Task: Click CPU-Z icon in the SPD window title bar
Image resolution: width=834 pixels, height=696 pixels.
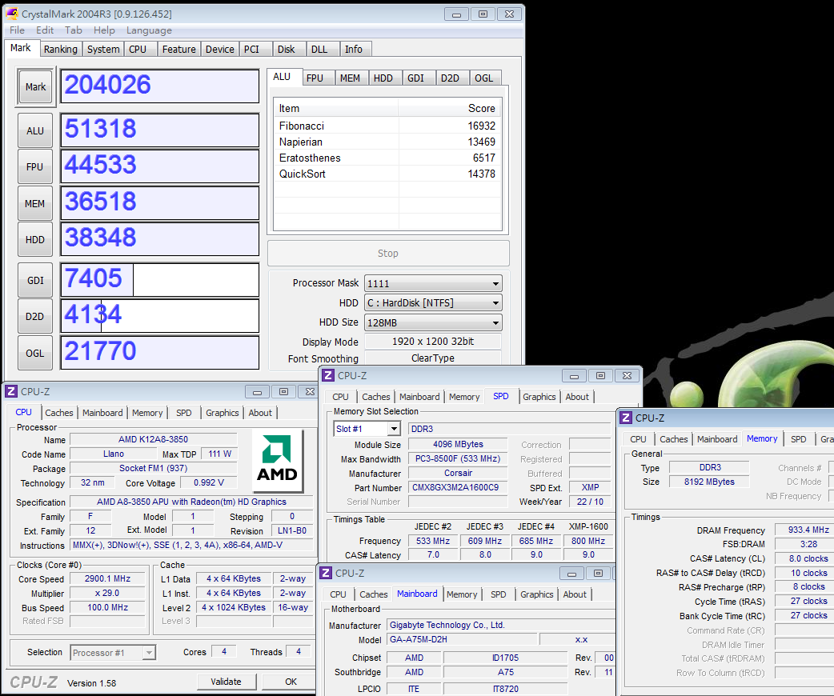Action: pos(328,375)
